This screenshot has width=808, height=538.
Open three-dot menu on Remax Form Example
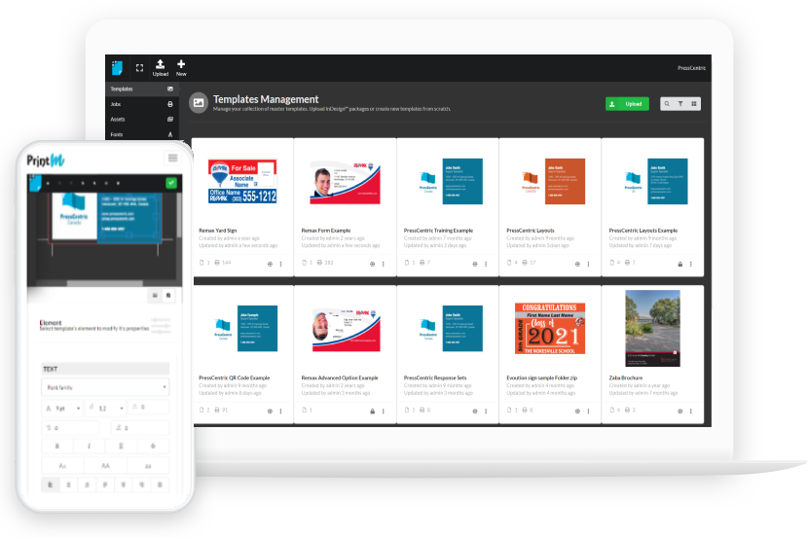pos(383,264)
